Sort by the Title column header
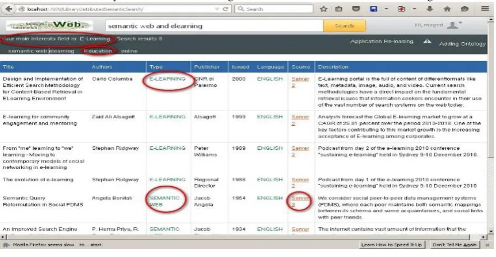The height and width of the screenshot is (257, 496). click(x=8, y=67)
